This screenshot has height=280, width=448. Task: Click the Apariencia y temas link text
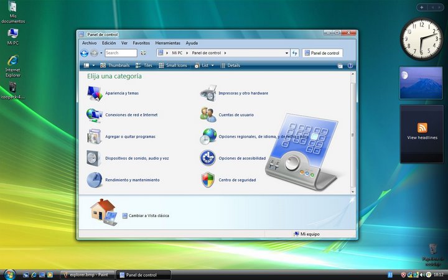coord(122,93)
